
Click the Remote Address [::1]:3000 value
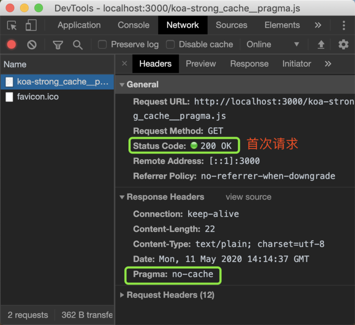[x=234, y=161]
